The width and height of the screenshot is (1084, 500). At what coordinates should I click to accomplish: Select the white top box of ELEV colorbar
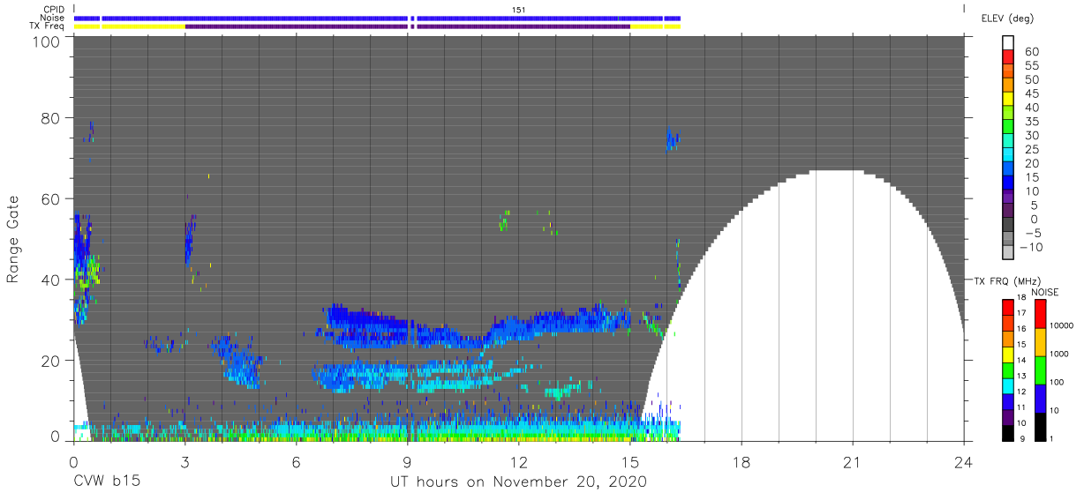(1008, 44)
